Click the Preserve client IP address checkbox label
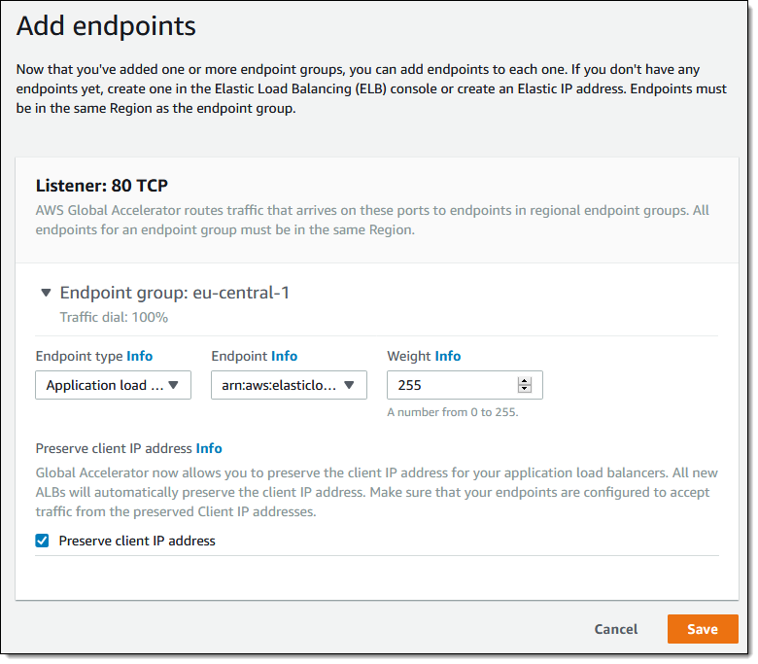The height and width of the screenshot is (664, 758). tap(137, 541)
